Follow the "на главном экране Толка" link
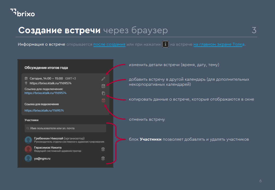 point(219,44)
